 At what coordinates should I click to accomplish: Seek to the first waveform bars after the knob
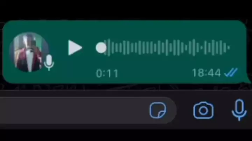(x=111, y=47)
